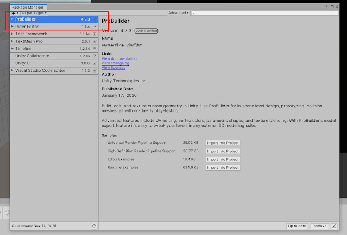Click the com.unity.probuilder package name
The height and width of the screenshot is (235, 347).
click(x=122, y=45)
